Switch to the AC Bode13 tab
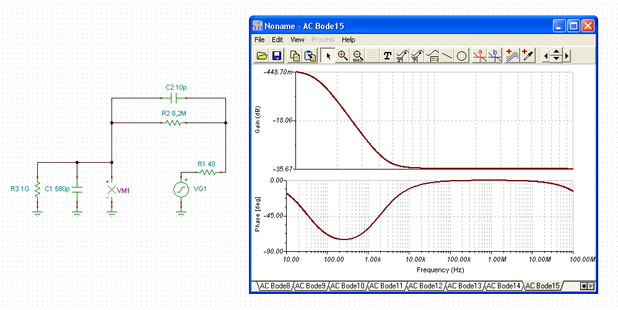Image resolution: width=618 pixels, height=310 pixels. click(464, 286)
